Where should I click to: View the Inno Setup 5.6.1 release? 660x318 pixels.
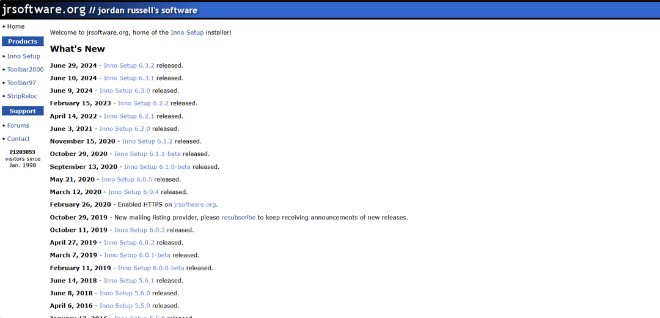[x=128, y=281]
